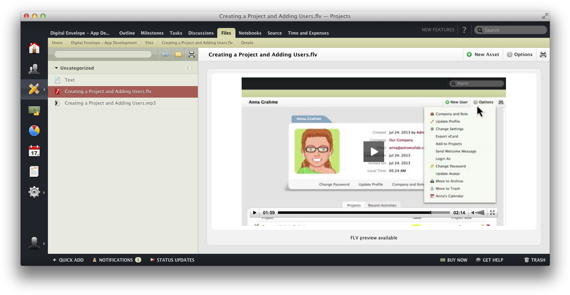Open the Projects pencil-and-ruler sidebar icon

[x=34, y=89]
